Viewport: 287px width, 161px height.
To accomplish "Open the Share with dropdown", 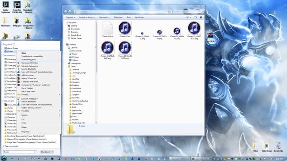I will pyautogui.click(x=104, y=17).
